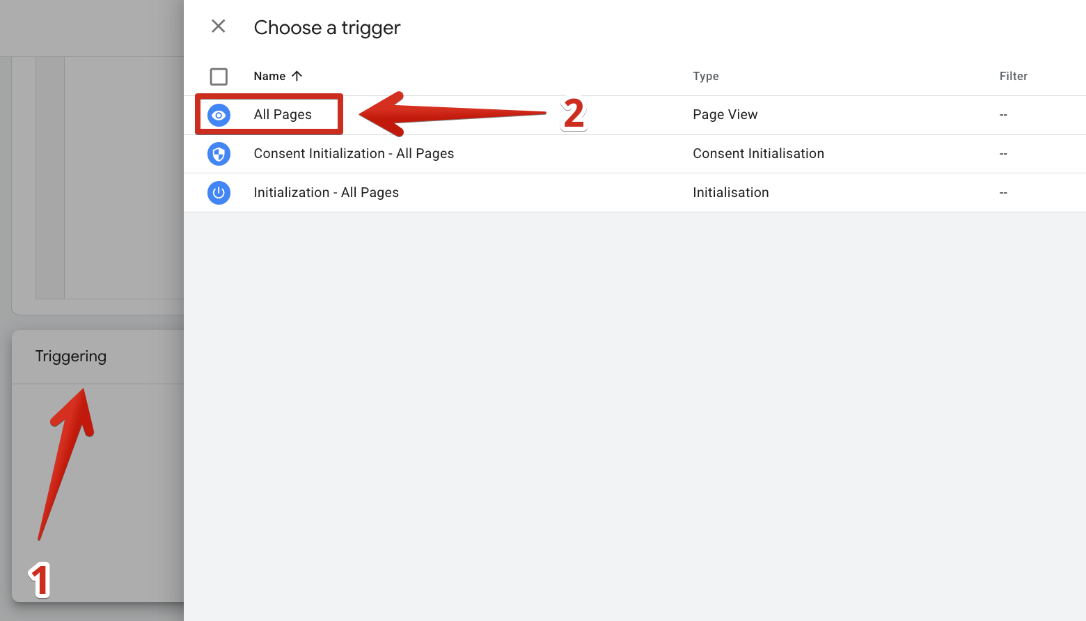Click the Initialization power icon
The image size is (1086, 621).
[x=219, y=193]
